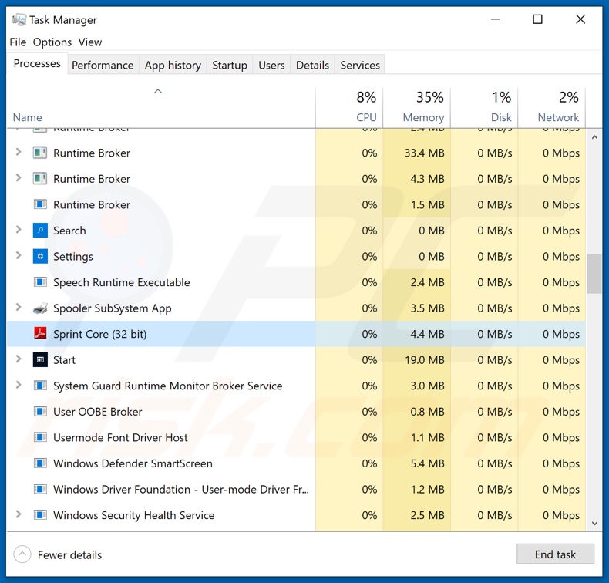Maximize the Task Manager window
The image size is (609, 583).
tap(537, 19)
